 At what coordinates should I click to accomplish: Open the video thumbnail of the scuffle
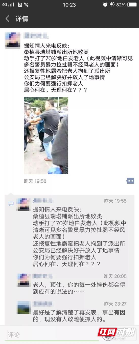[x=46, y=136]
